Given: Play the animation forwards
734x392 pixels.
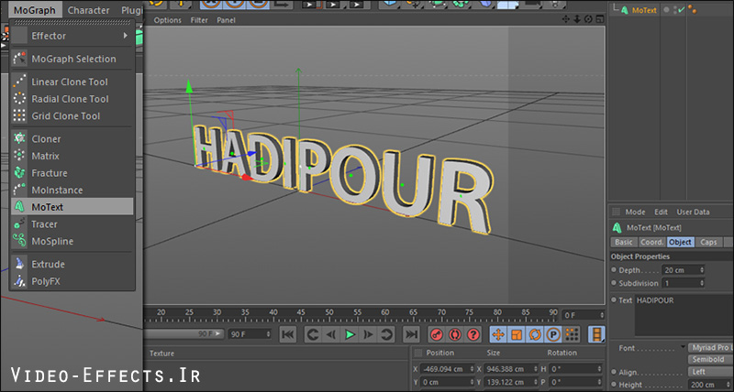Looking at the screenshot, I should tap(350, 334).
